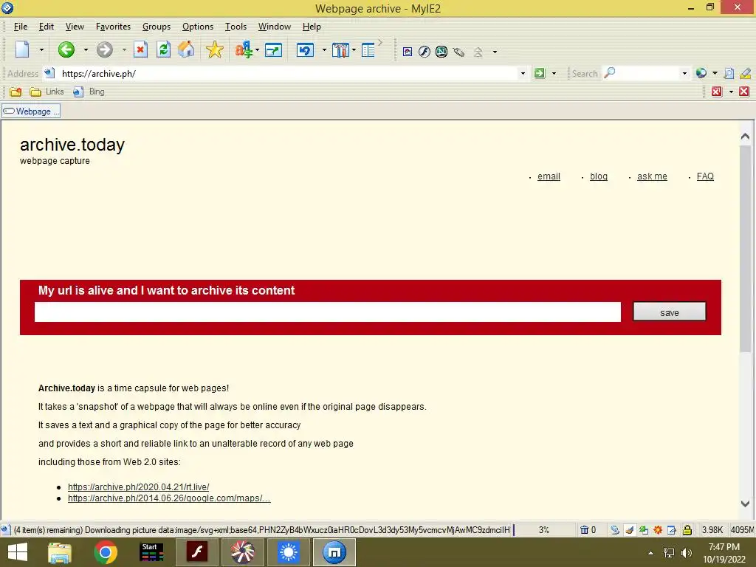The height and width of the screenshot is (567, 756).
Task: Toggle the broom cleanup status bar icon
Action: (x=629, y=530)
